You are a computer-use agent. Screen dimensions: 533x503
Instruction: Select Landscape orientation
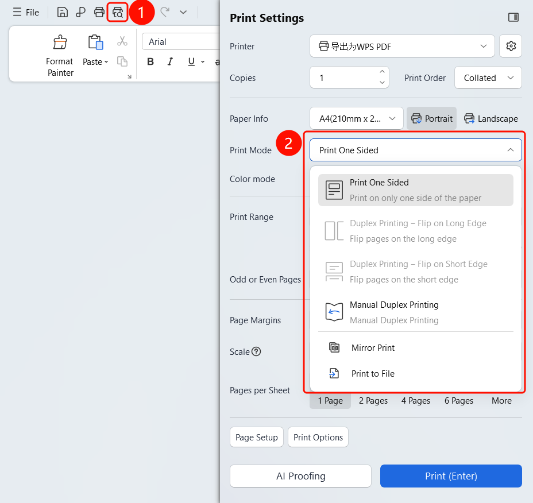point(491,119)
